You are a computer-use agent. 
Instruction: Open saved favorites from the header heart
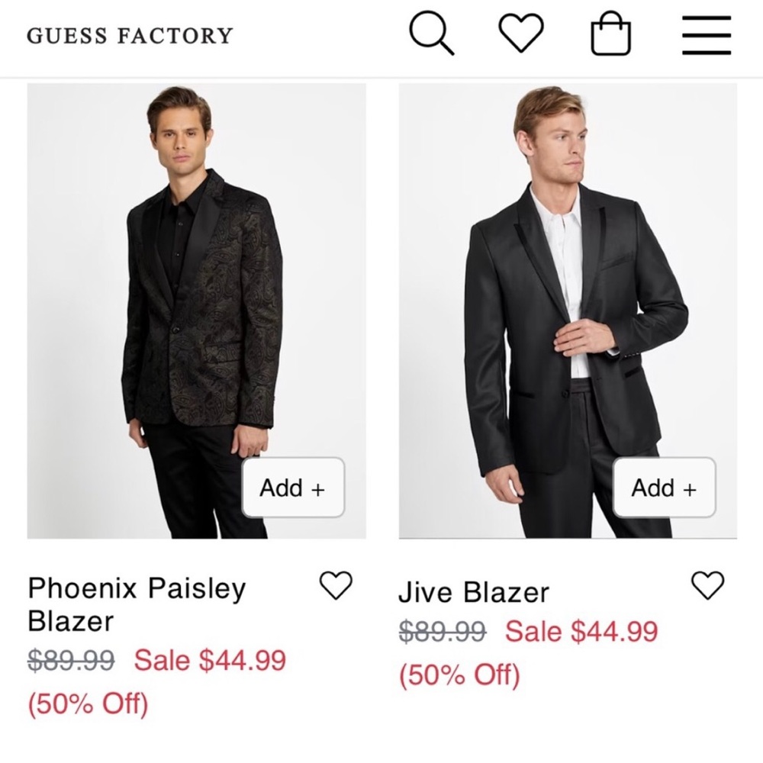tap(521, 34)
